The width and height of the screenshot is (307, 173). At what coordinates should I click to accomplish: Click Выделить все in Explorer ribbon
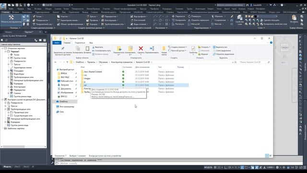[220, 47]
